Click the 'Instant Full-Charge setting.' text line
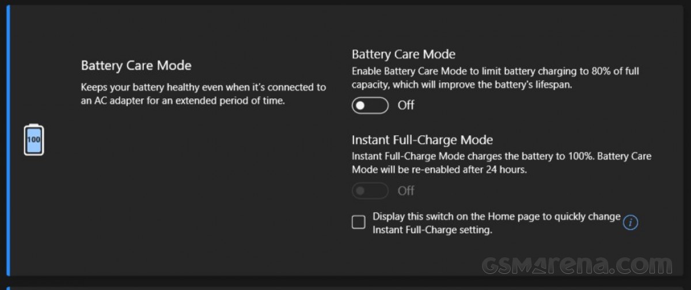691x290 pixels. coord(432,230)
